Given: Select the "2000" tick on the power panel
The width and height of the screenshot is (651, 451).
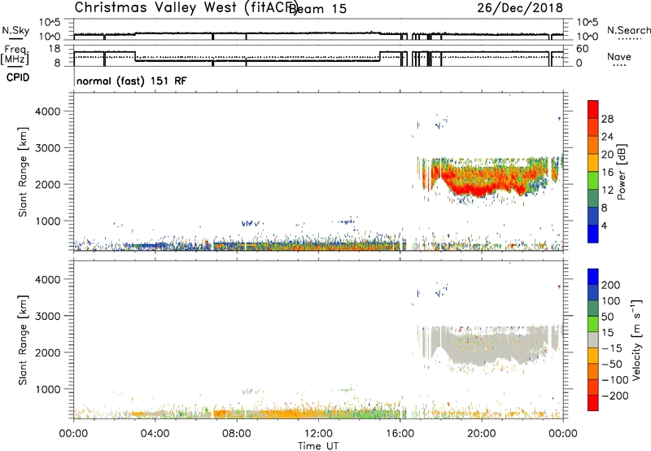Looking at the screenshot, I should pos(47,184).
